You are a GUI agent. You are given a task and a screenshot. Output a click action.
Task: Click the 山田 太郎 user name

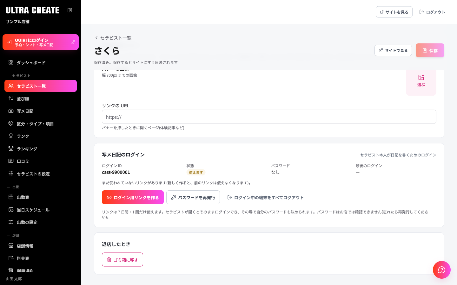coord(14,279)
